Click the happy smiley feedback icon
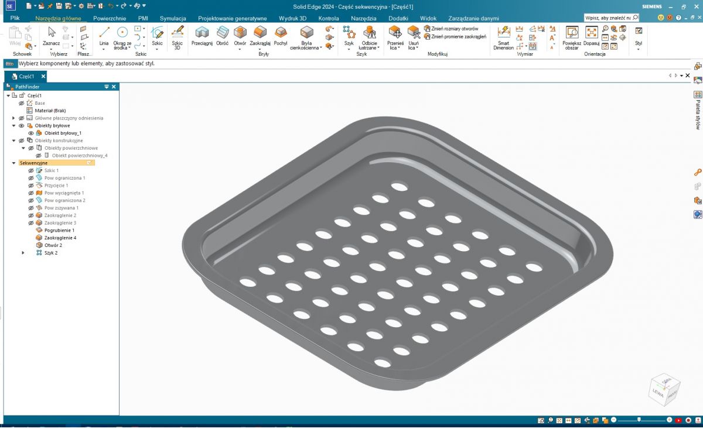 coord(661,18)
